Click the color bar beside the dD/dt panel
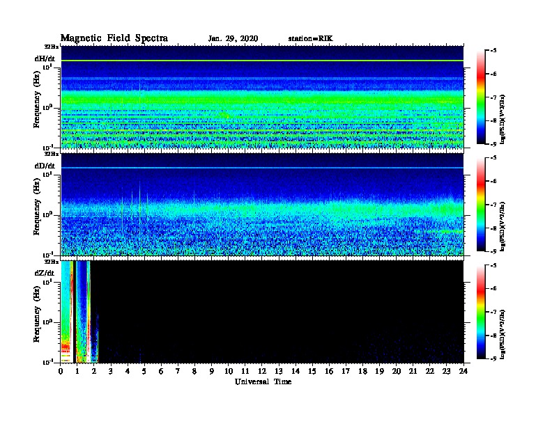Image resolution: width=552 pixels, height=426 pixels. (x=481, y=204)
